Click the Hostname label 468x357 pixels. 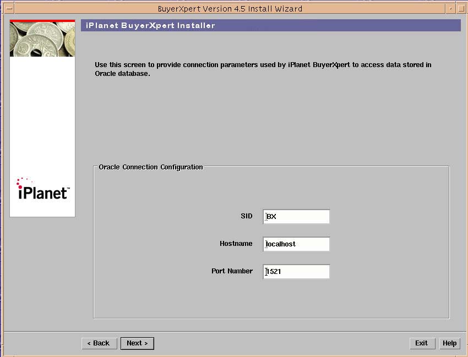click(x=236, y=244)
